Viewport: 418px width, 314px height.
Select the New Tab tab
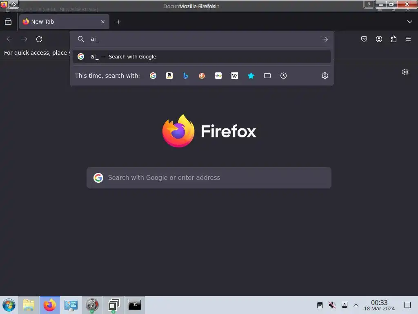click(64, 22)
